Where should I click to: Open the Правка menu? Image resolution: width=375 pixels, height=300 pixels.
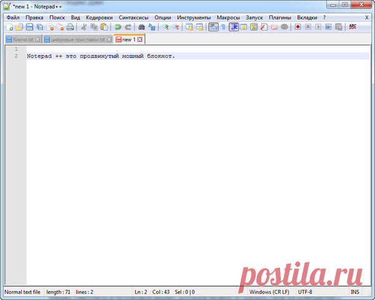pos(34,17)
